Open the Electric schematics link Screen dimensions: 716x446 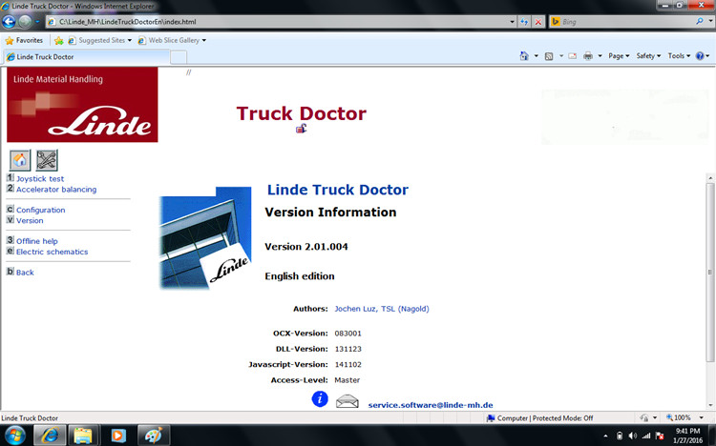click(x=53, y=252)
